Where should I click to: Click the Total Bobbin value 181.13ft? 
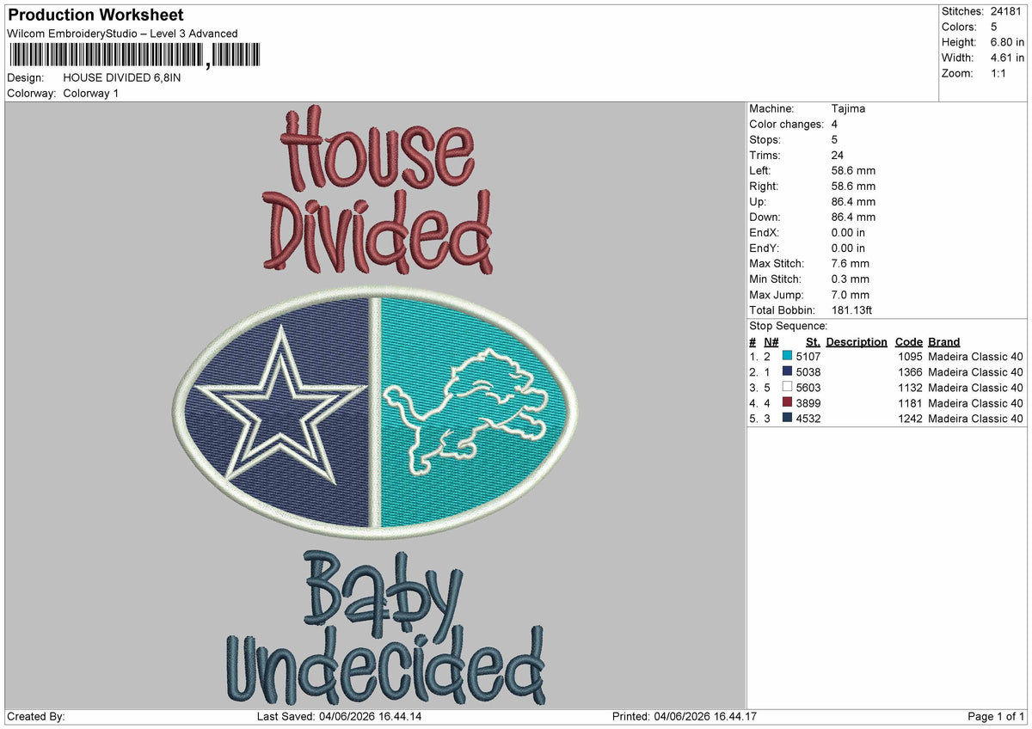(852, 310)
